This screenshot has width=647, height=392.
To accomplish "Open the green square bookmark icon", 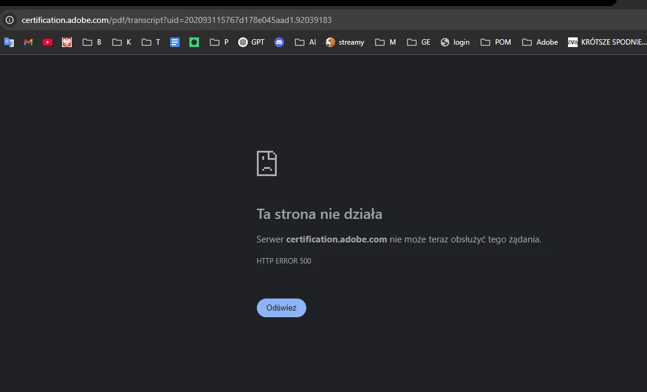I will 194,42.
